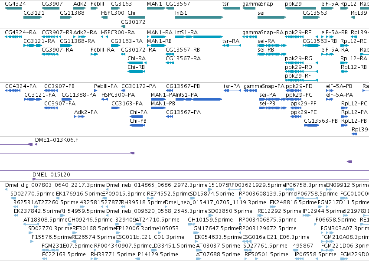Click the CG13563-PB protein feature

tap(312, 125)
